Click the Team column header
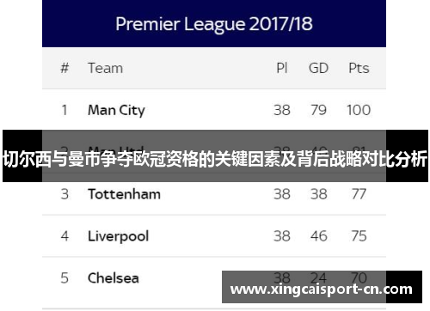 pyautogui.click(x=105, y=68)
